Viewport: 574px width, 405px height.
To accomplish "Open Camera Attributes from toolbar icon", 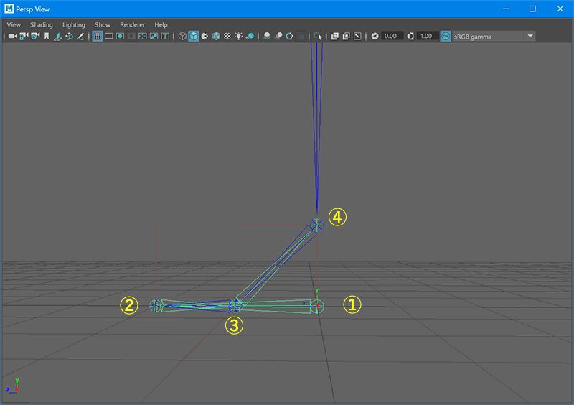I will [x=35, y=36].
